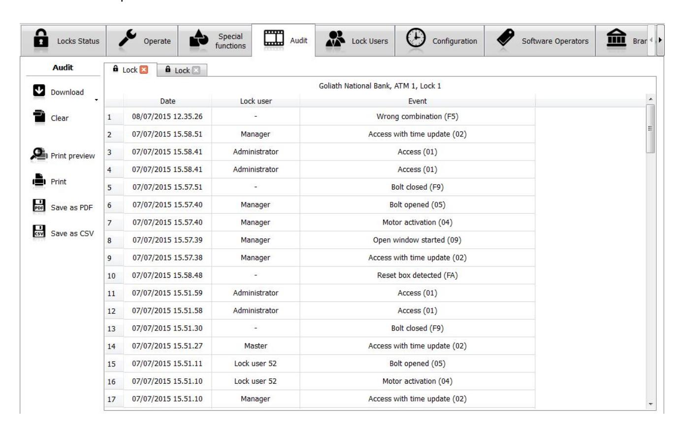Image resolution: width=683 pixels, height=428 pixels.
Task: Click 'Access with time update (02)' row 2
Action: (x=418, y=134)
